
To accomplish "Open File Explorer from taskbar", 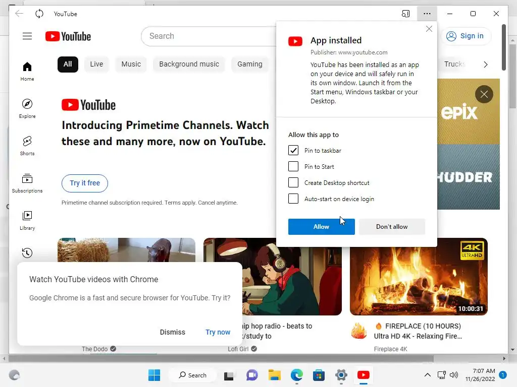I will coord(274,375).
